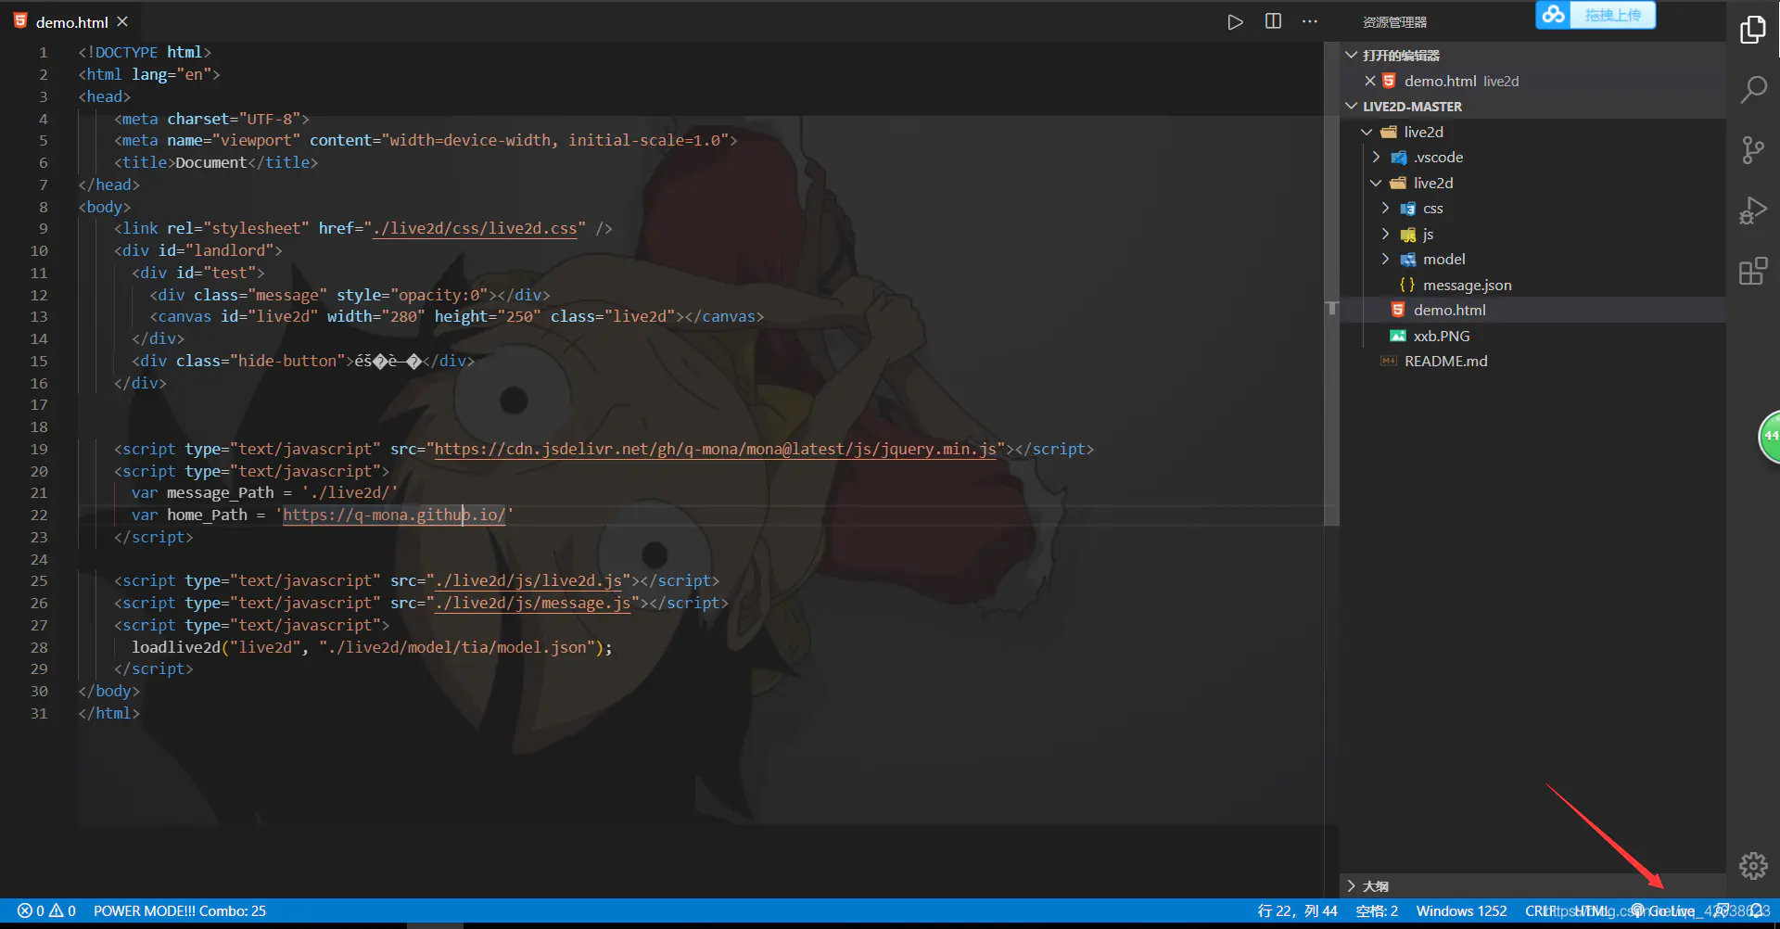Screen dimensions: 1780x929
Task: Close demo.html in the open editors list
Action: pyautogui.click(x=1370, y=81)
